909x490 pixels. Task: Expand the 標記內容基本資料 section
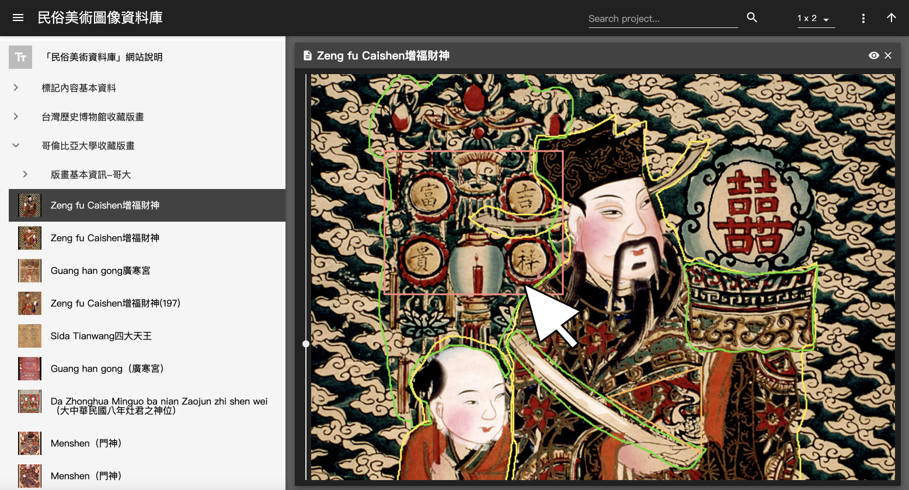click(x=16, y=87)
